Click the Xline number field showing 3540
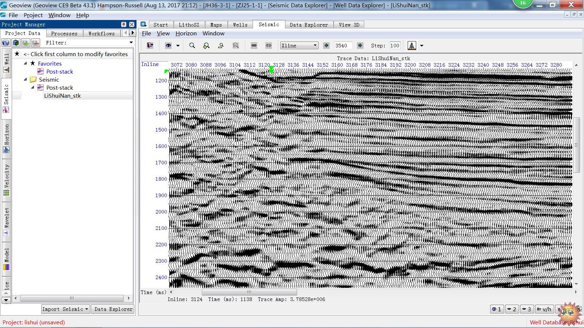The height and width of the screenshot is (328, 584). coord(343,46)
